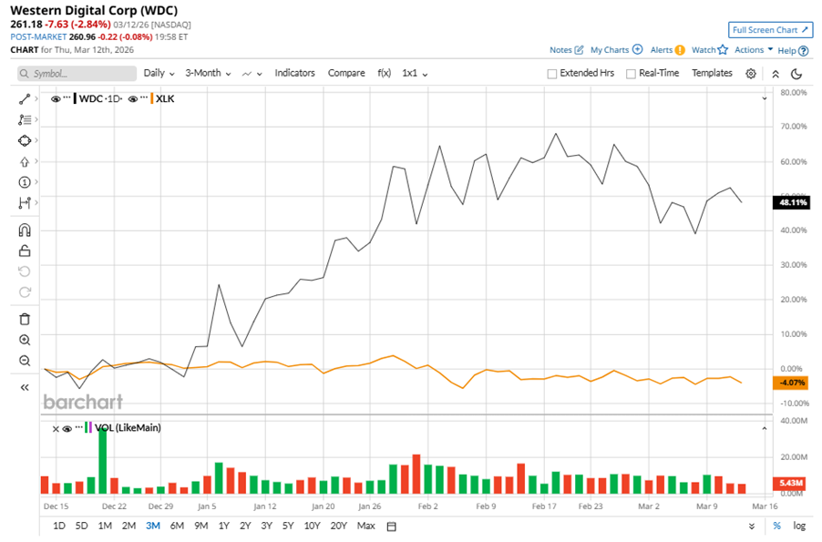Expand the bottom double-chevron options
822x542 pixels.
(752, 527)
